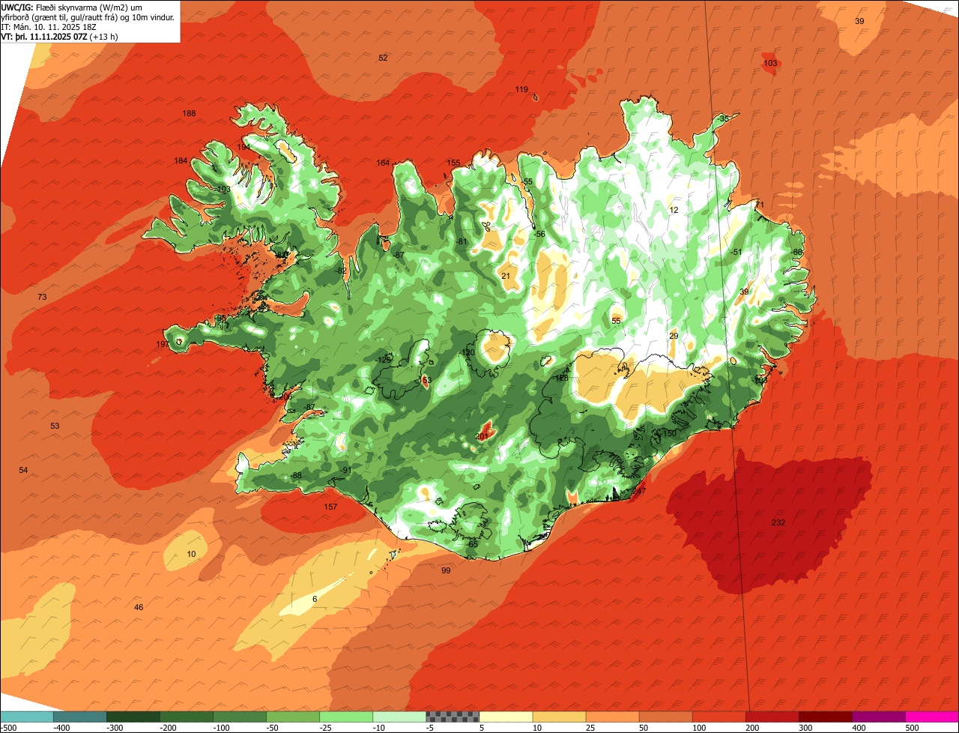Click the value 29 north of Vatnajökull
Viewport: 959px width, 733px height.
click(x=674, y=336)
